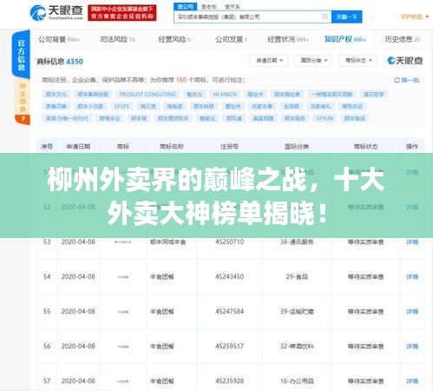Switch to the 司法风险 tab
The image size is (433, 391).
117,39
